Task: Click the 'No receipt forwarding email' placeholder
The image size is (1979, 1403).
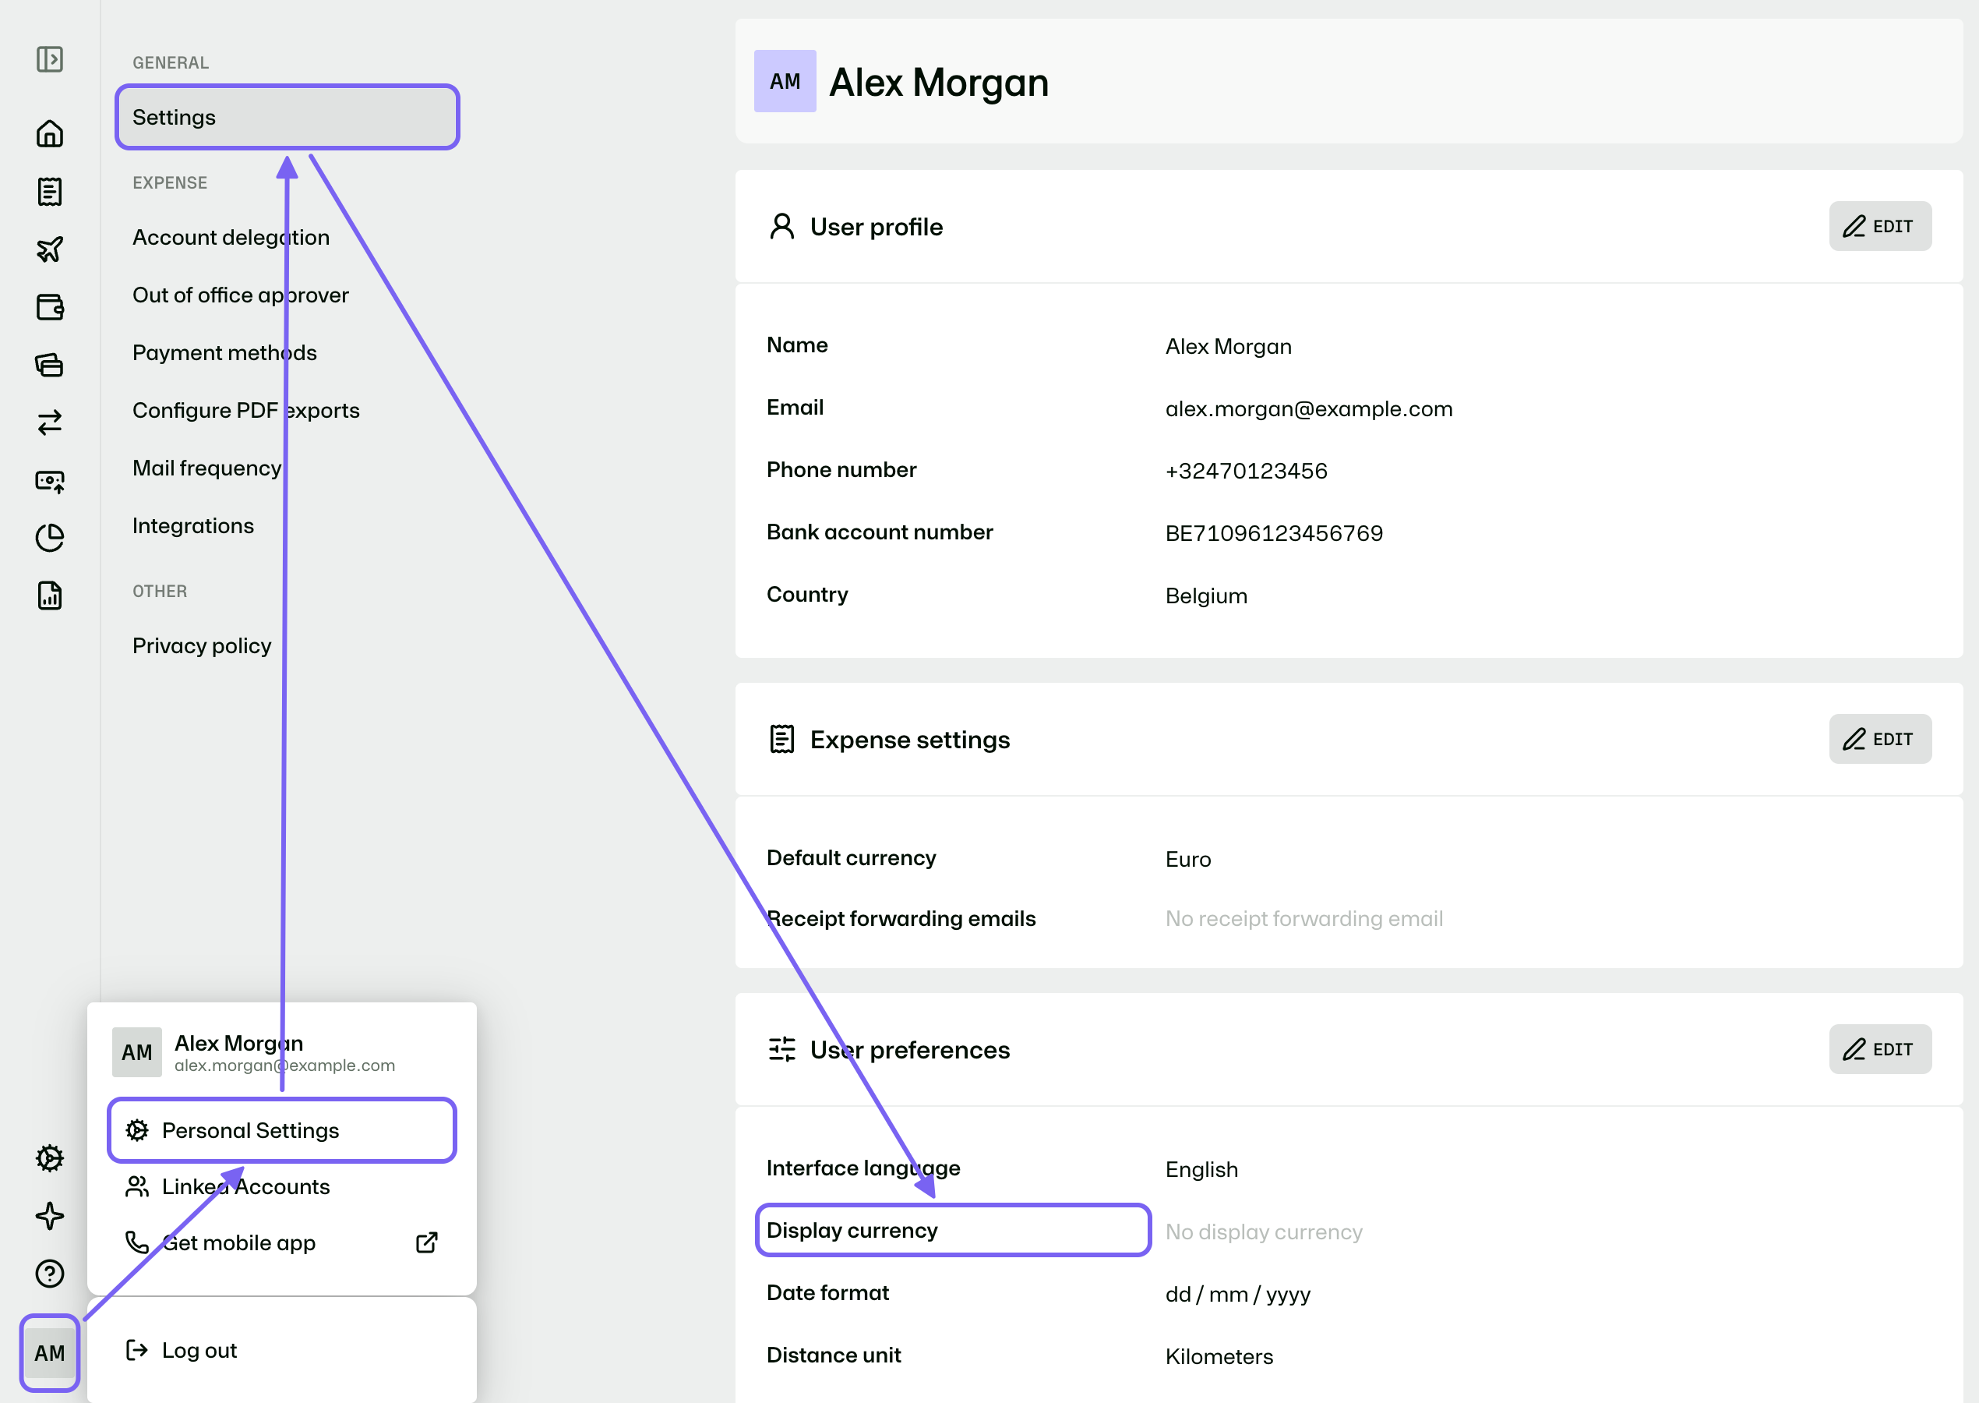Action: click(x=1303, y=918)
